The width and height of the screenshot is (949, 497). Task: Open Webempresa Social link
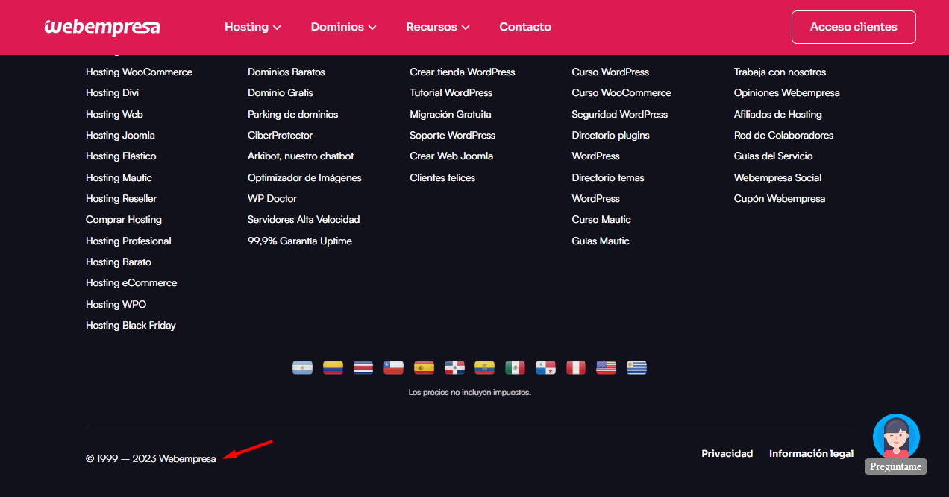(777, 177)
